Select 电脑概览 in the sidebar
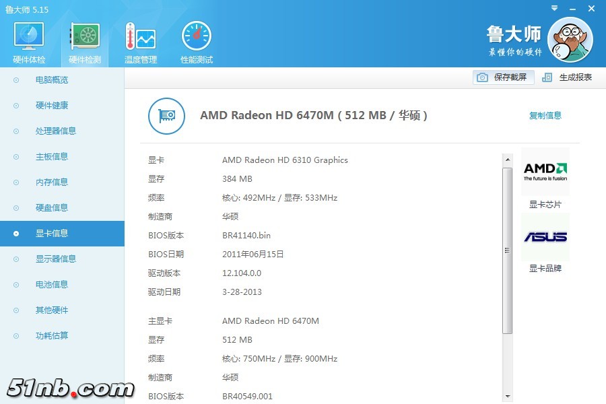 click(52, 80)
